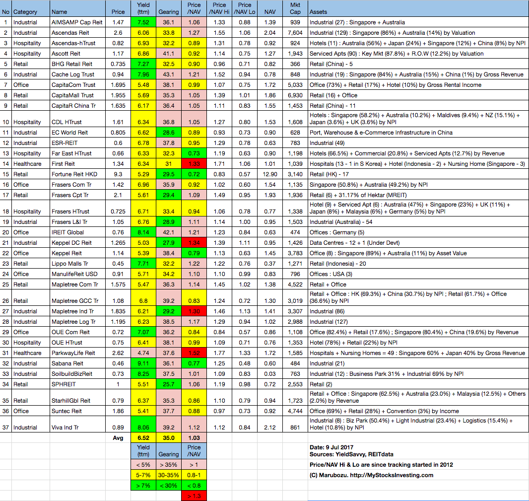Select the '< 30%' gearing legend cell

169,486
